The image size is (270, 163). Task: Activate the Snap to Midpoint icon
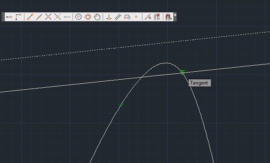pyautogui.click(x=39, y=17)
